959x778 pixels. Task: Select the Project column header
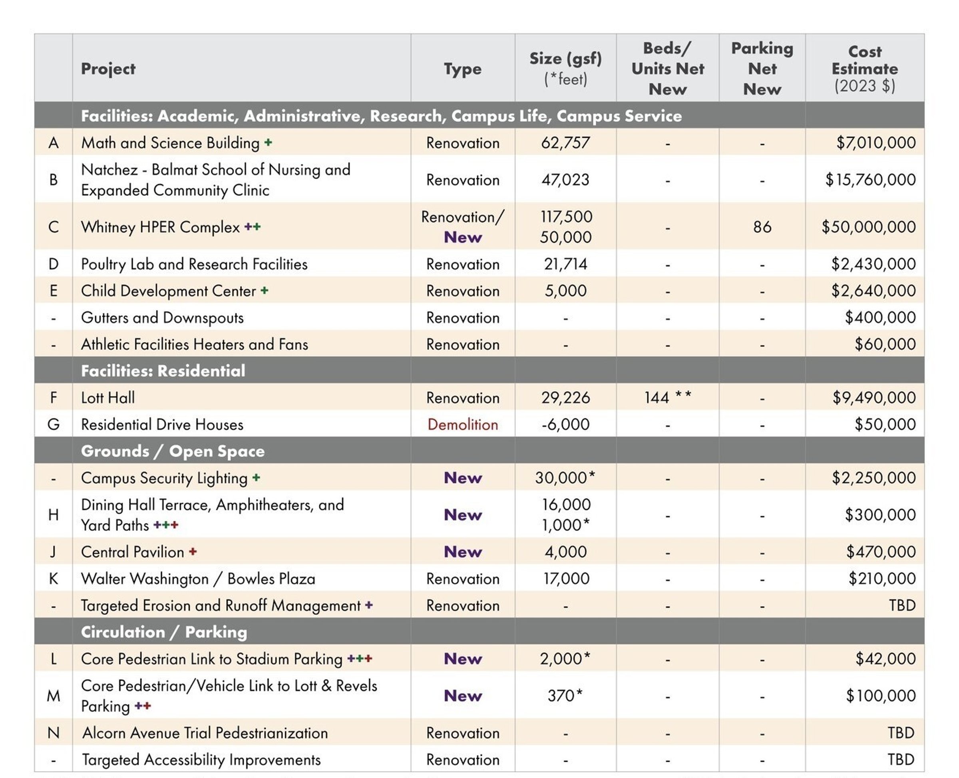(108, 69)
